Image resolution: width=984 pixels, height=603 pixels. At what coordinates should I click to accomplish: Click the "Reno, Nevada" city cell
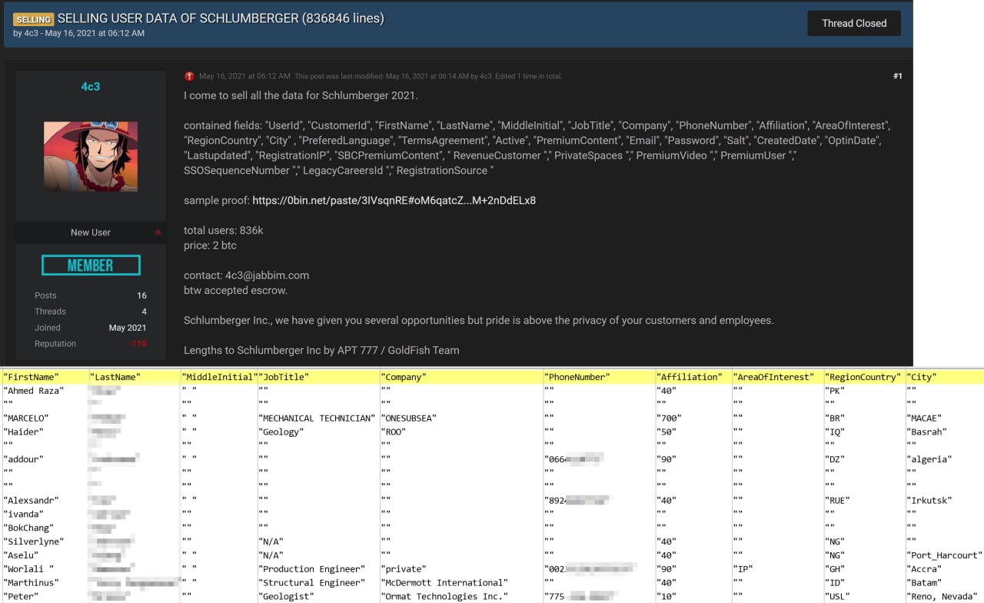pos(943,596)
